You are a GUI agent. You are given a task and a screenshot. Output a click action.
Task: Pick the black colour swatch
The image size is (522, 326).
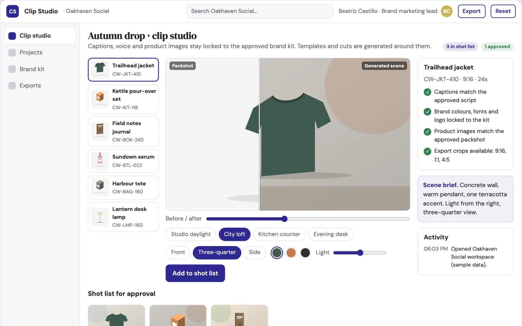click(x=305, y=253)
